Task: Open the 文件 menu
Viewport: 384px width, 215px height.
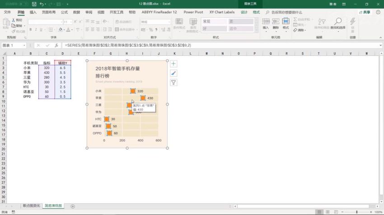Action: click(7, 12)
